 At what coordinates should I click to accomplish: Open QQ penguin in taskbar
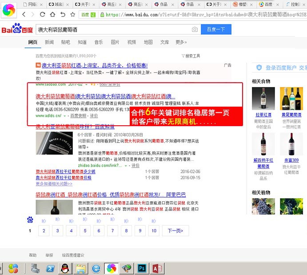coord(65,268)
